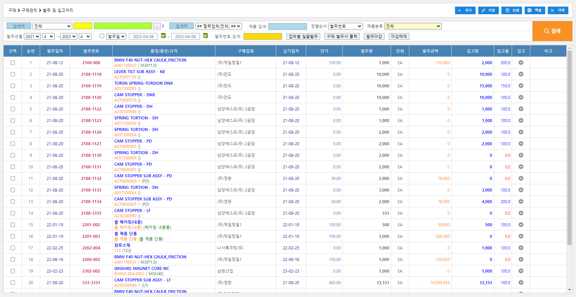The image size is (576, 297).
Task: Enable the date filter checkbox beside 발주일
Action: coord(102,36)
